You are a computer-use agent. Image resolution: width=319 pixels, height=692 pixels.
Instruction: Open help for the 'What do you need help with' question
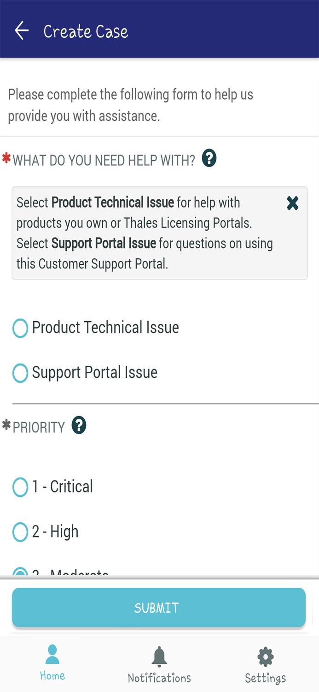click(x=208, y=158)
